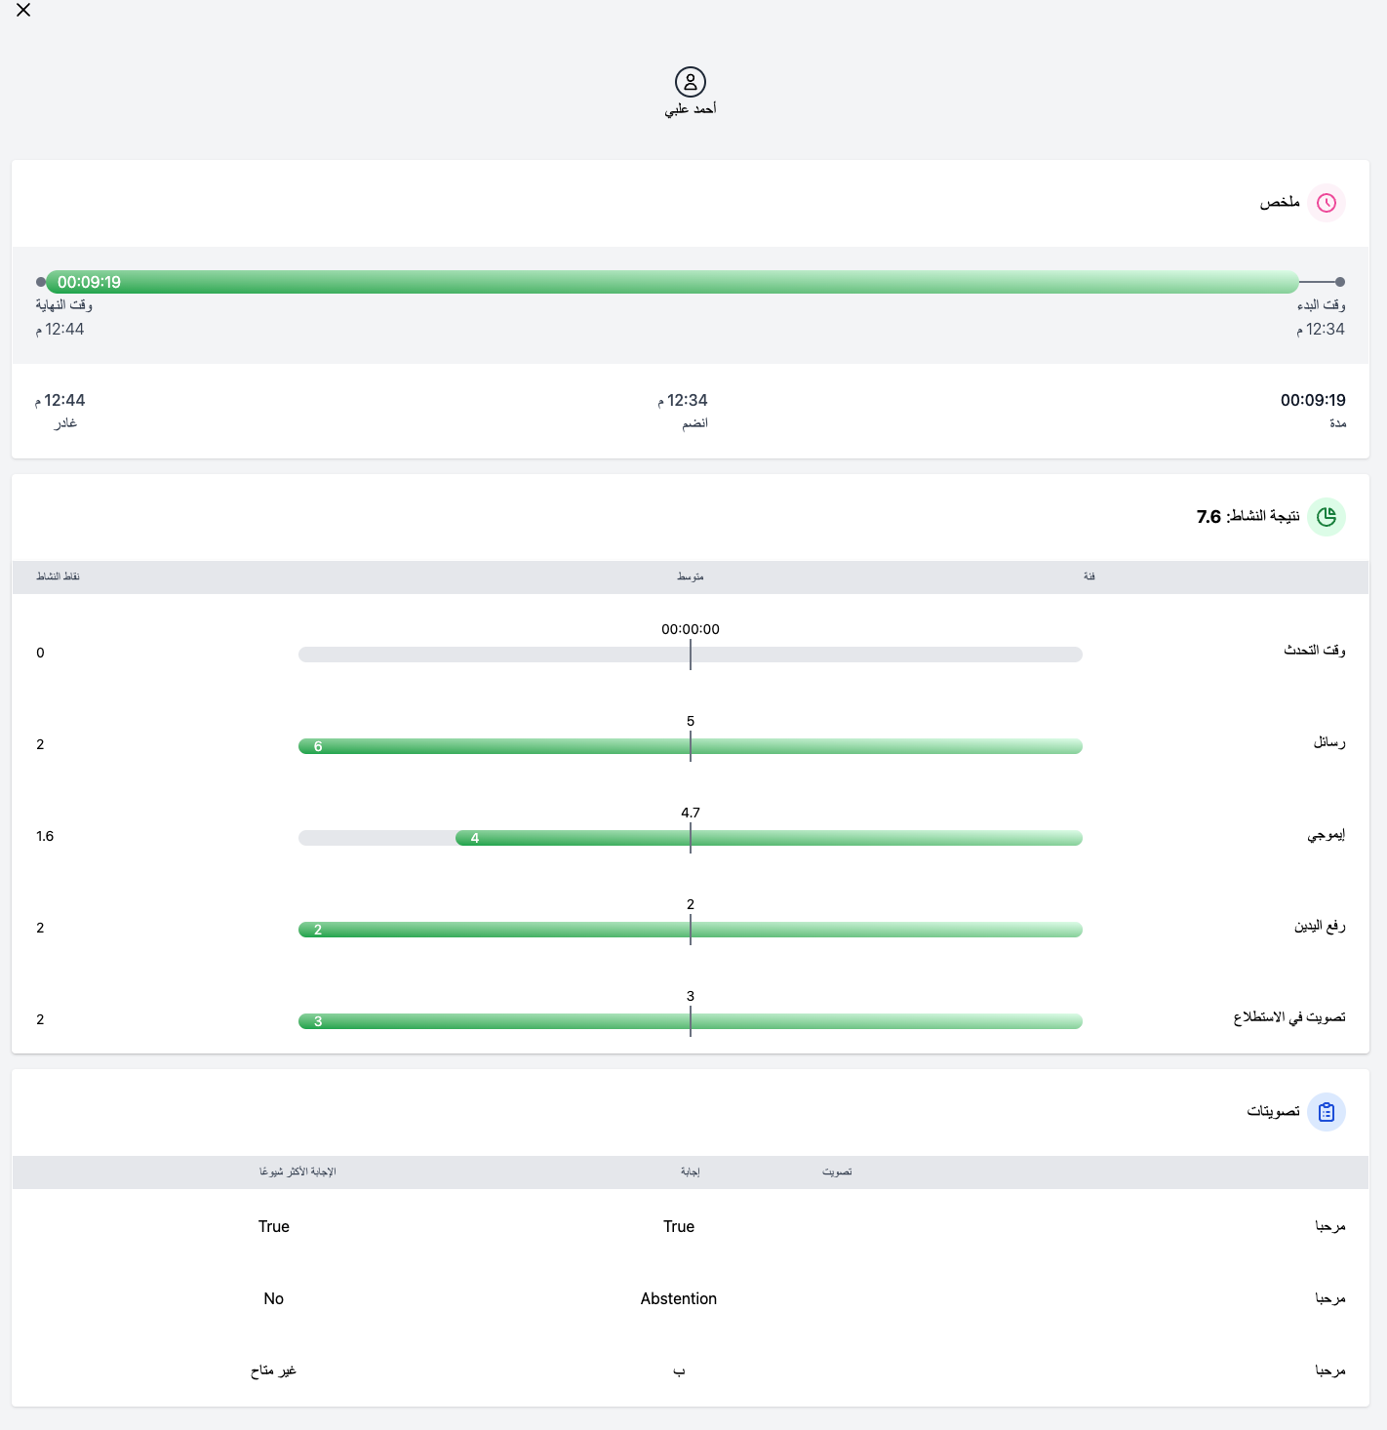Click the غادر left label
The width and height of the screenshot is (1387, 1430).
(65, 423)
